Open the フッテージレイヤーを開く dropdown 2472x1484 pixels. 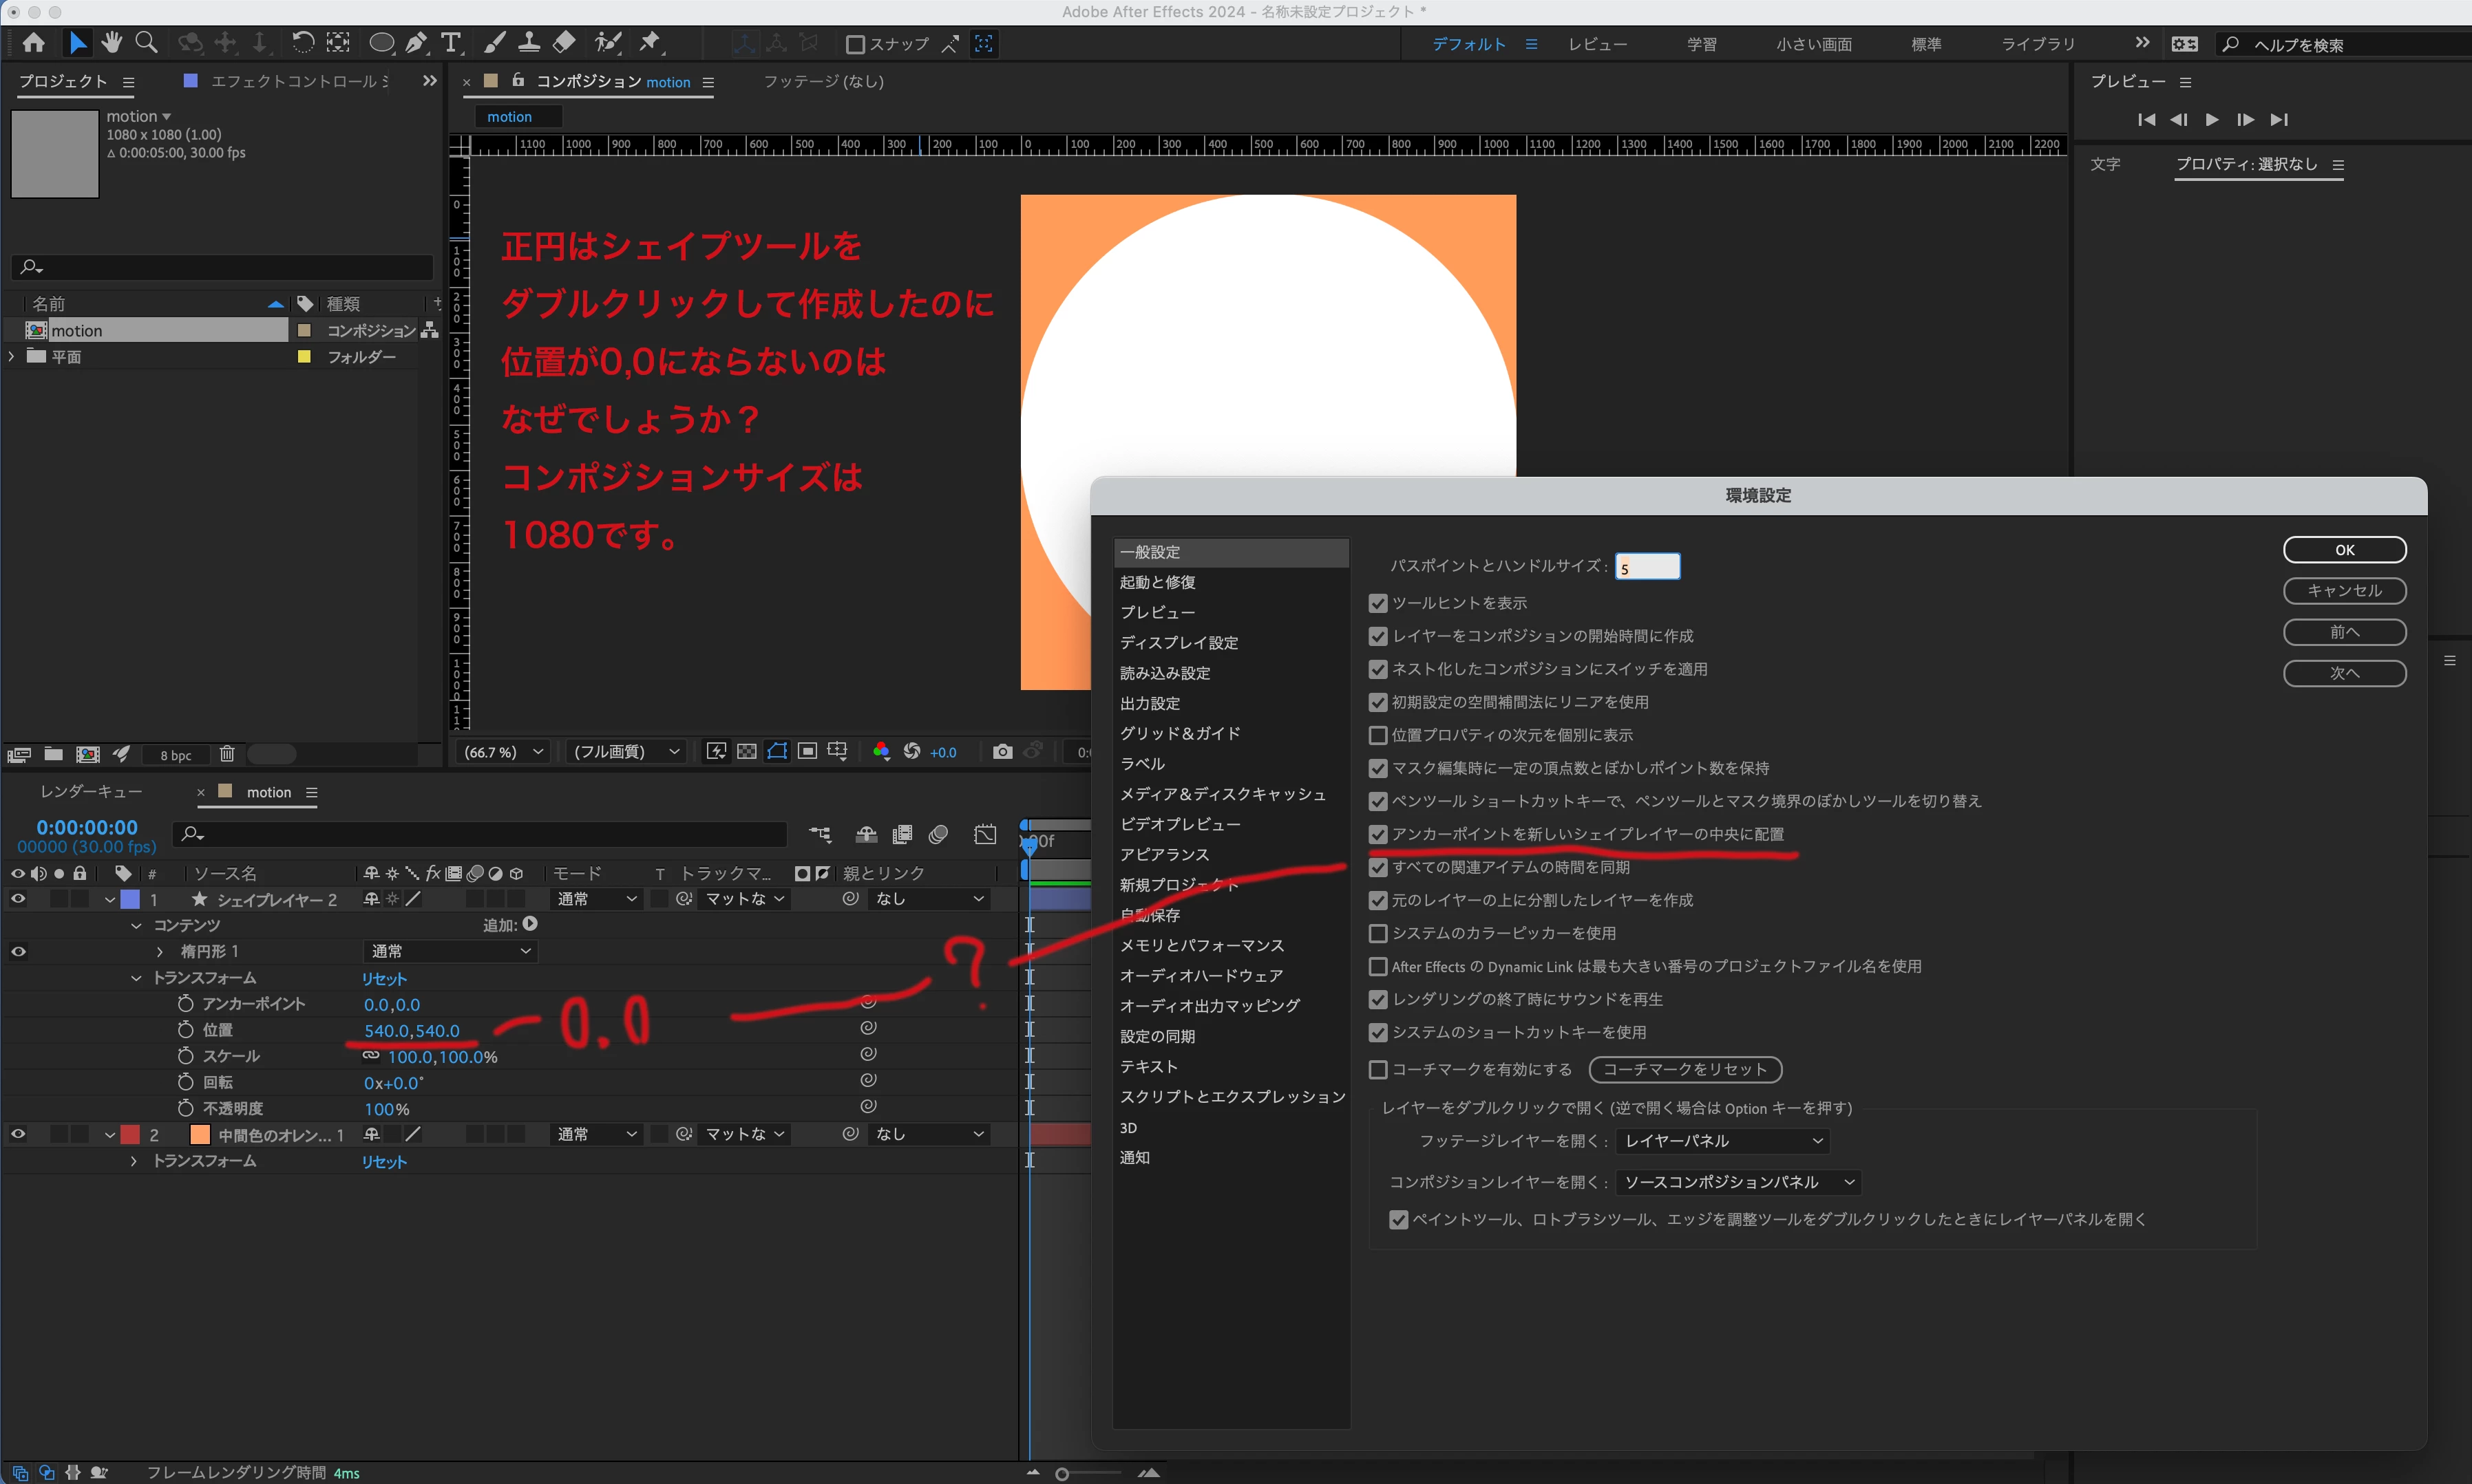click(x=1723, y=1141)
